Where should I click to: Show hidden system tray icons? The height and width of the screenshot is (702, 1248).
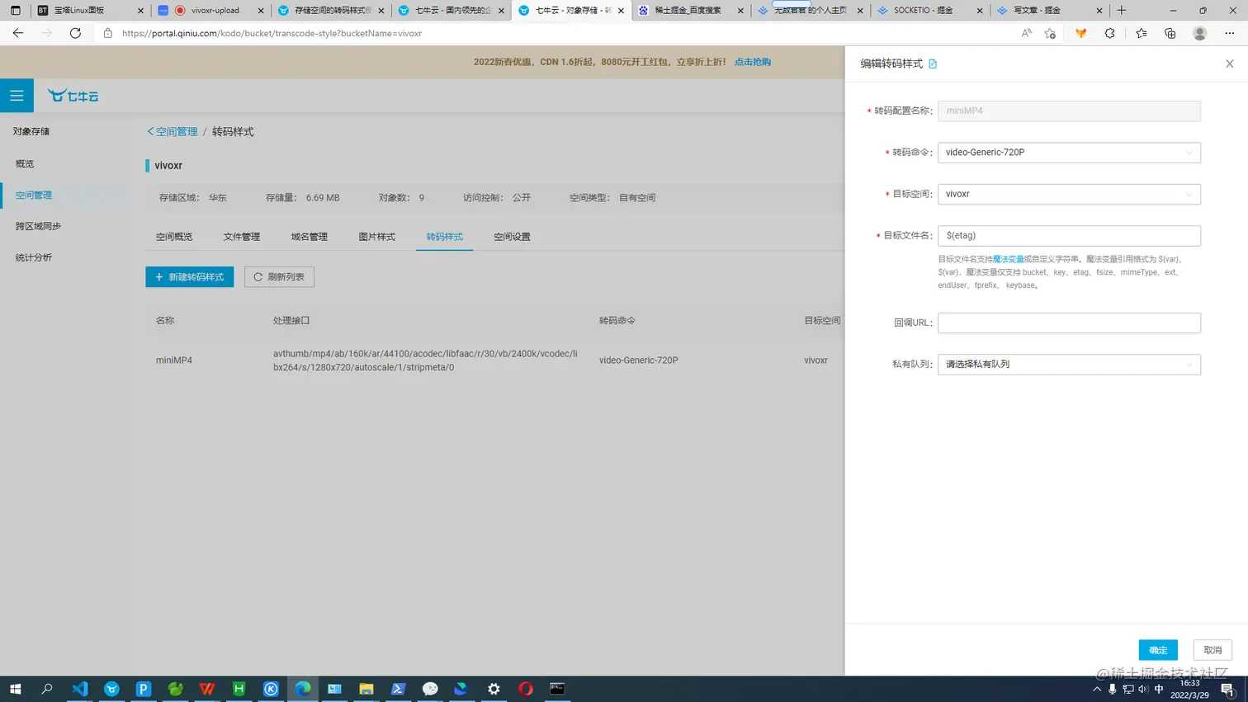pos(1097,690)
